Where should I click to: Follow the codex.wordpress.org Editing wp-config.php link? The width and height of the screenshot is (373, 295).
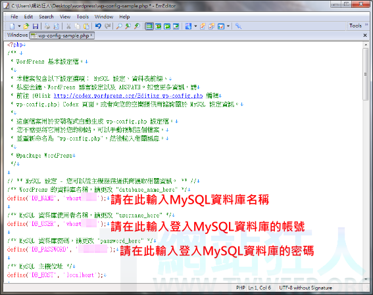pos(128,95)
